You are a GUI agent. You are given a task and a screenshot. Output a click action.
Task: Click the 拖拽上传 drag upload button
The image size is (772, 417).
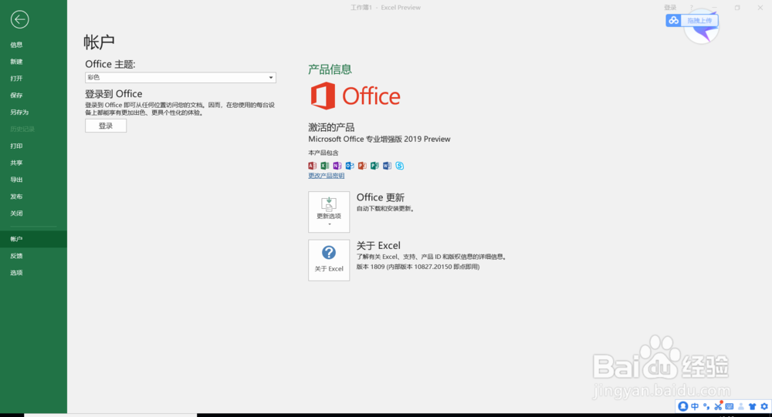pyautogui.click(x=699, y=20)
